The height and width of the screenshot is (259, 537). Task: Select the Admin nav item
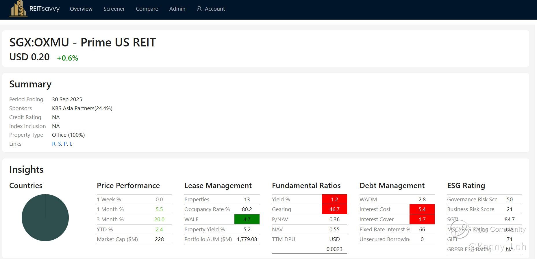pos(177,9)
